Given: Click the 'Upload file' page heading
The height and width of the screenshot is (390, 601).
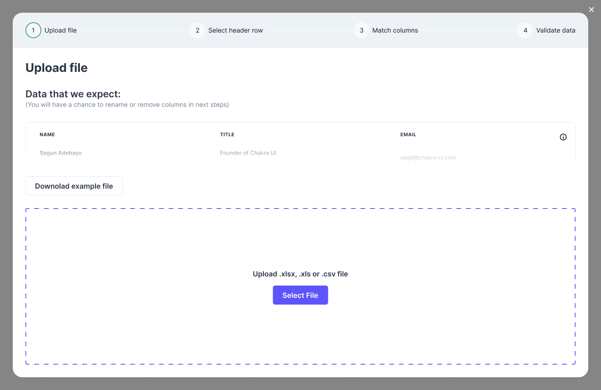Looking at the screenshot, I should (x=56, y=68).
